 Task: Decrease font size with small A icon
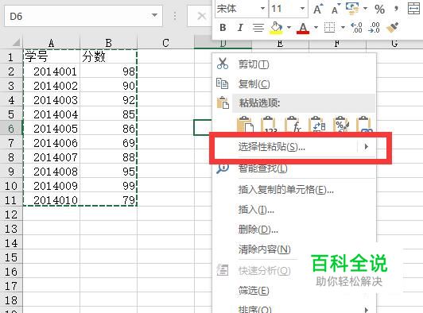(x=336, y=10)
